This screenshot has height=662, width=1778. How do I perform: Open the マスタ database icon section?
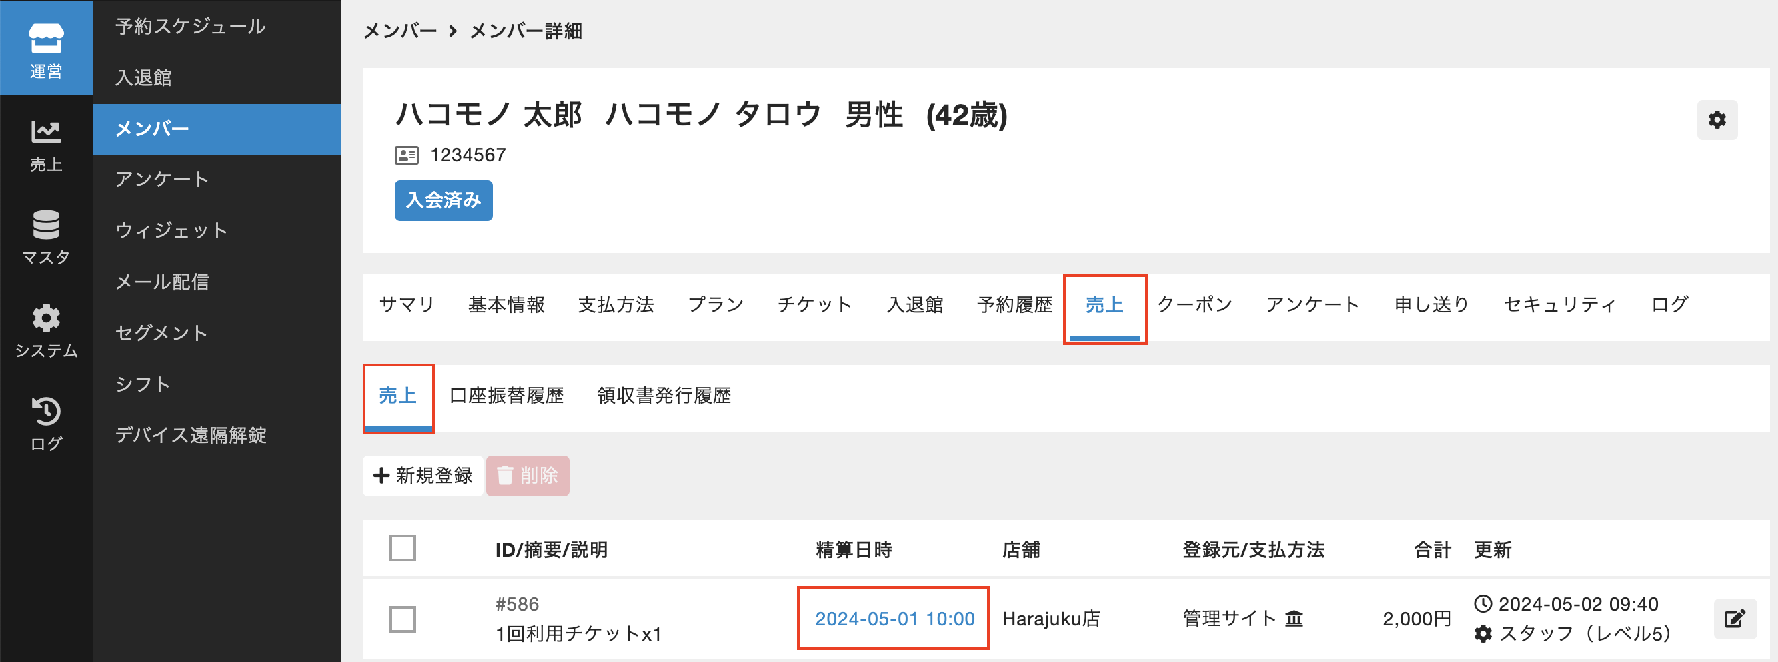tap(45, 237)
